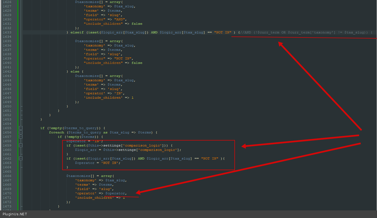Collapse the foreach block at line 1656
This screenshot has height=218, width=377.
[x=21, y=132]
